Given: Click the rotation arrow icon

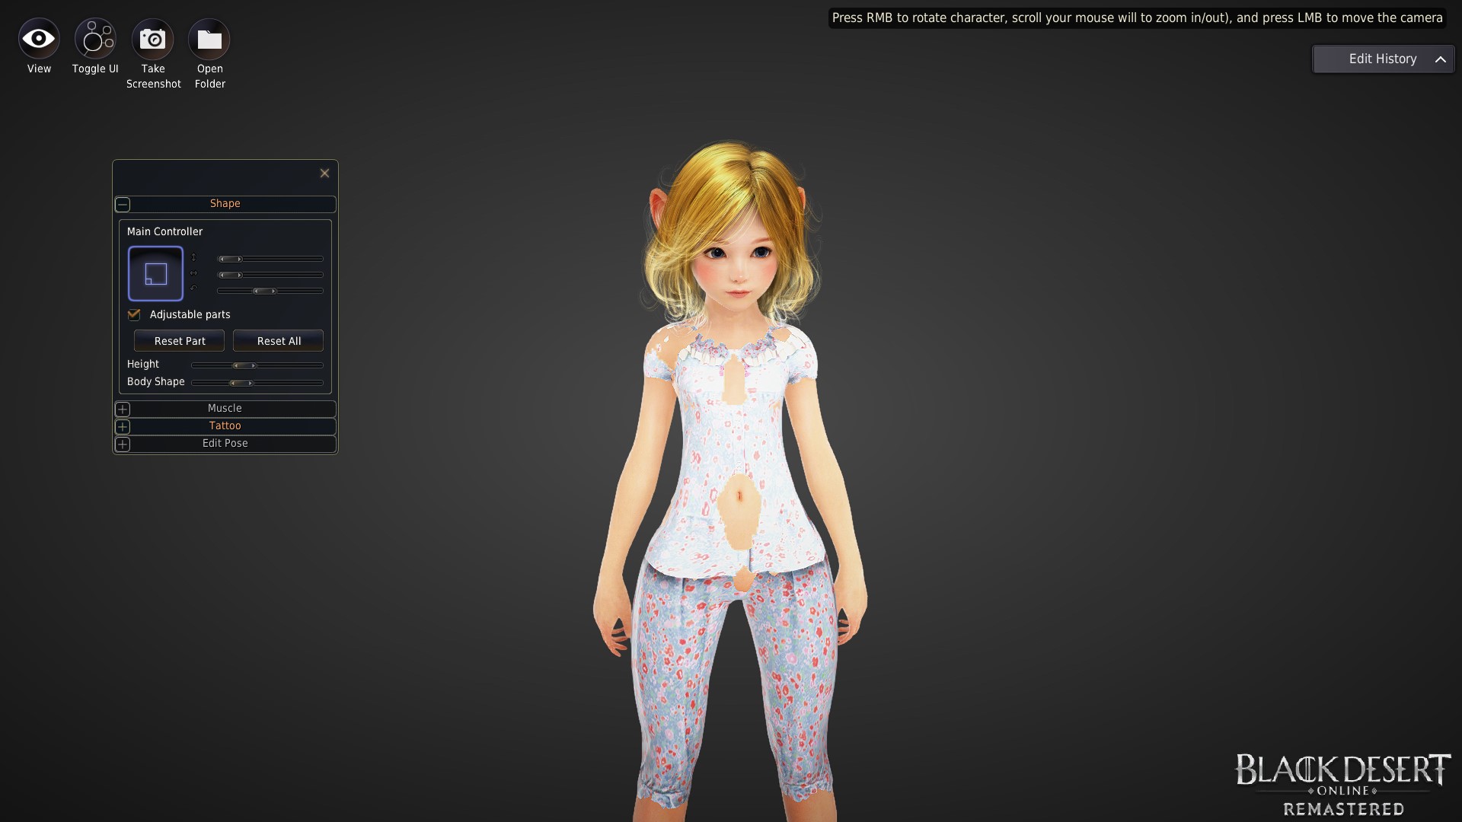Looking at the screenshot, I should 193,289.
